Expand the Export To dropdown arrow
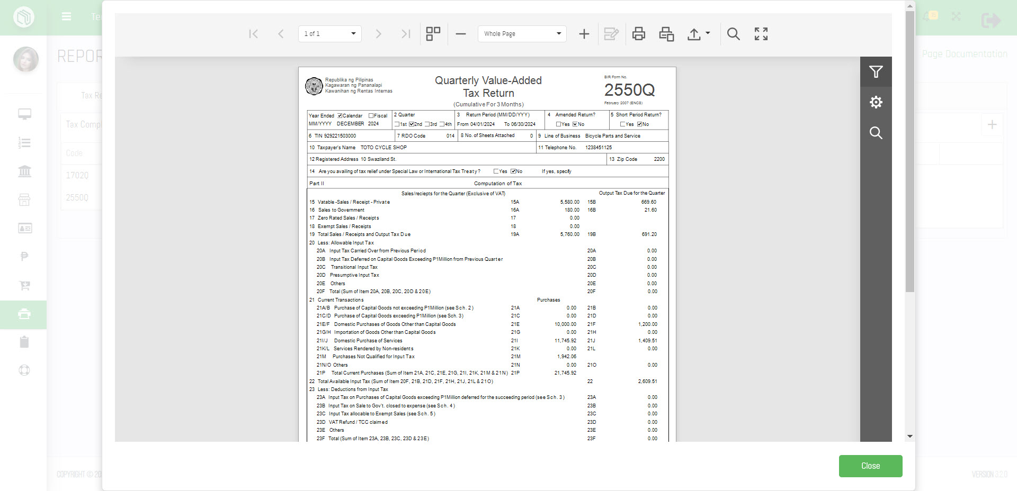The image size is (1017, 491). [x=708, y=33]
